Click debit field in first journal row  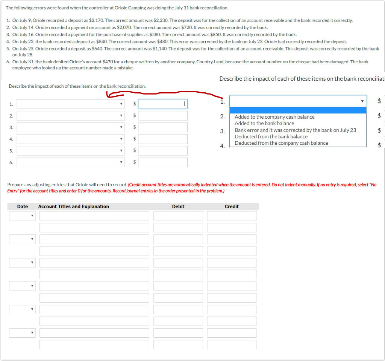[x=178, y=216]
